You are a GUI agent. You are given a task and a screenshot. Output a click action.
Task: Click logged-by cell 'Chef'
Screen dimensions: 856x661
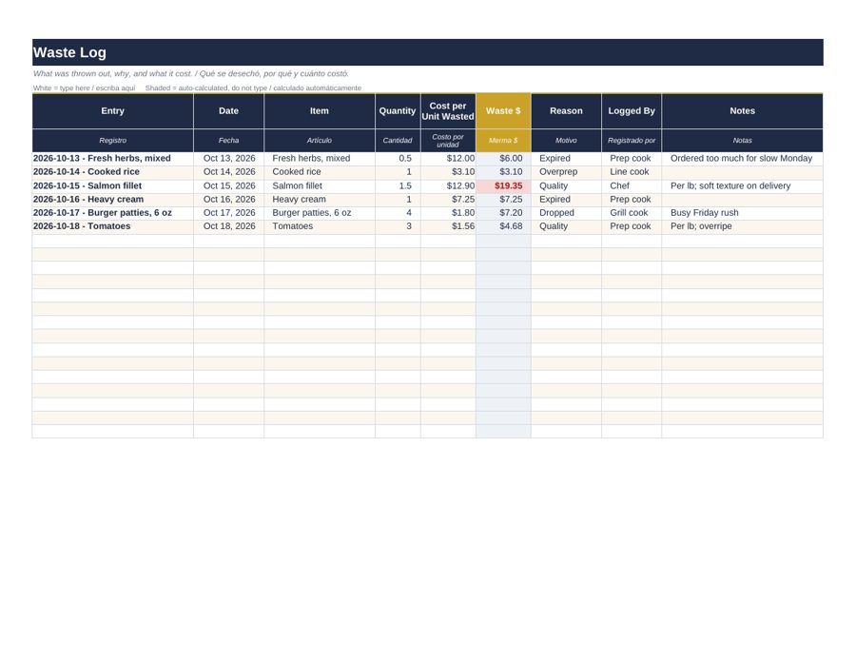click(x=632, y=185)
